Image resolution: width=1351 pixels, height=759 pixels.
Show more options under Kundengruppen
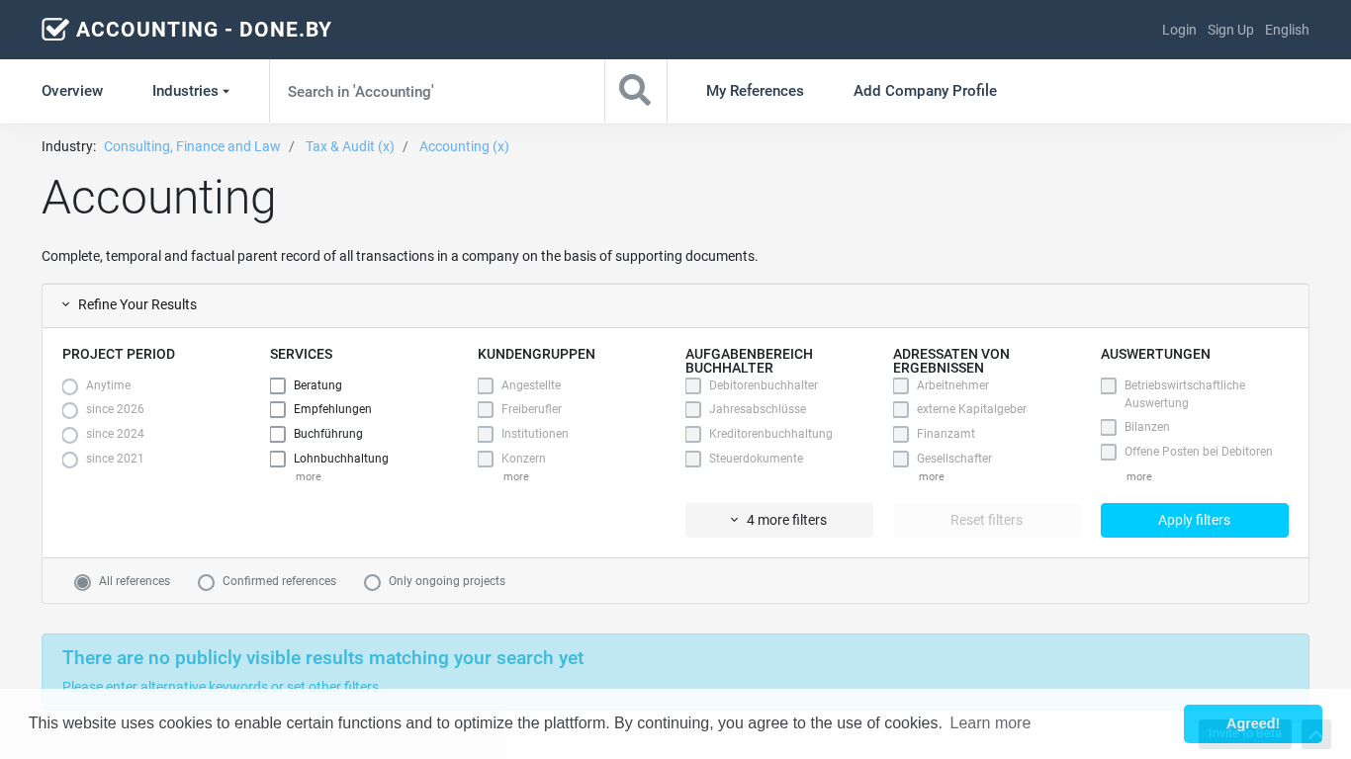(x=516, y=476)
